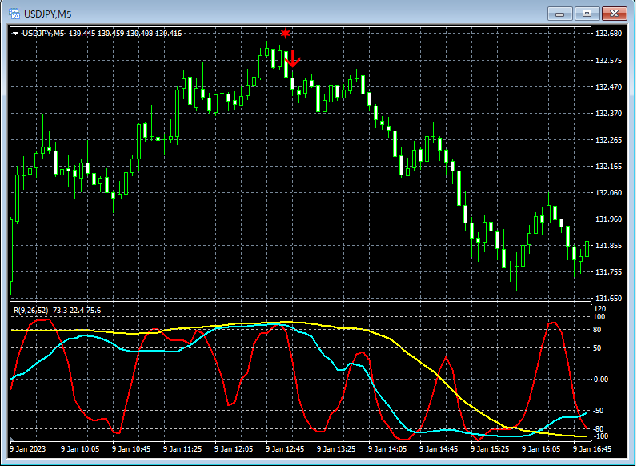Click price scale label 131.755
Screen dimensions: 637x466
tap(608, 272)
